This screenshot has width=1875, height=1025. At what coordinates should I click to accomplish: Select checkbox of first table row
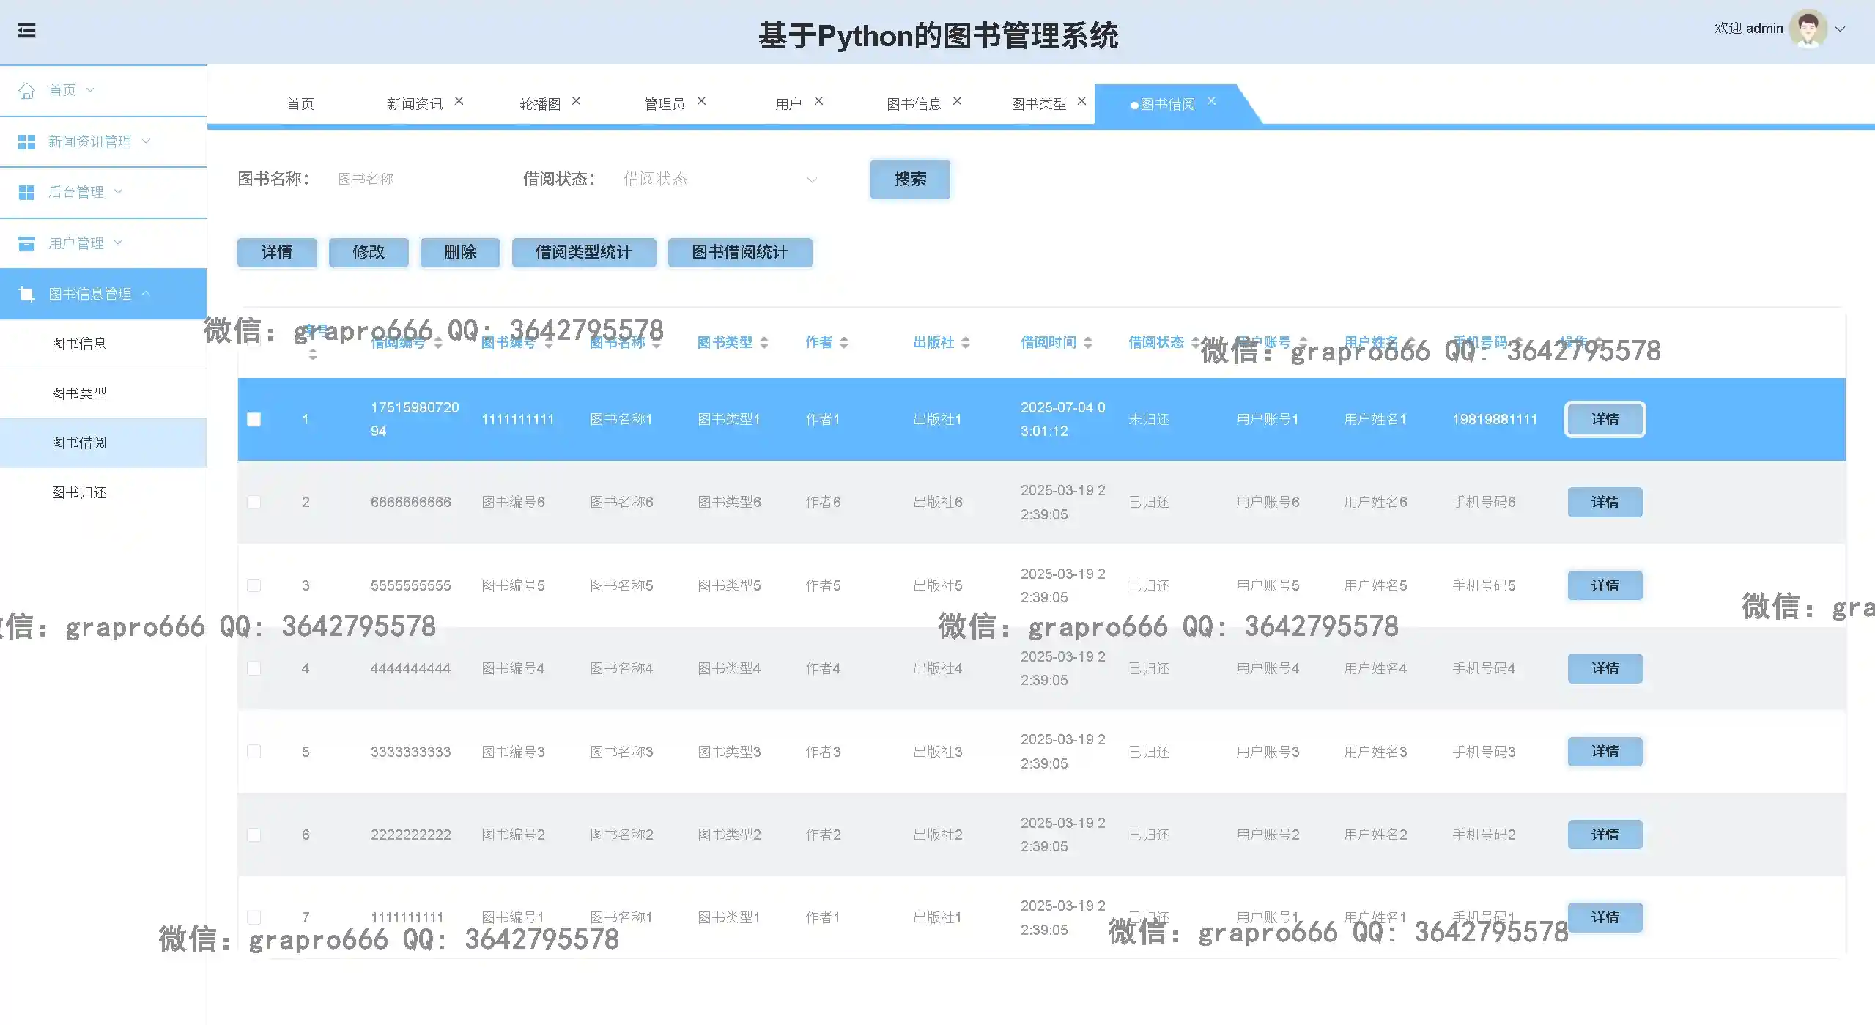(x=254, y=420)
